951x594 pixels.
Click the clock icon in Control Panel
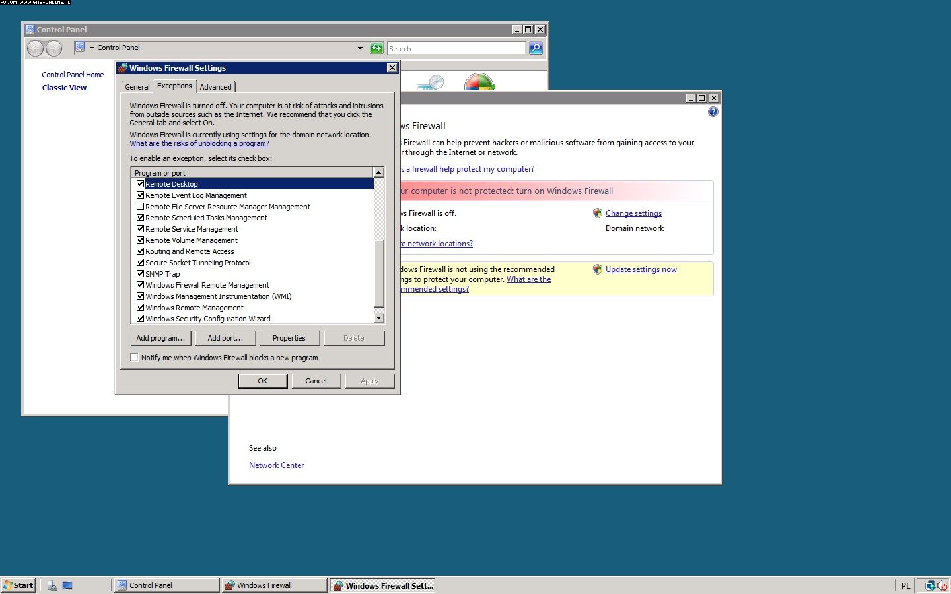coord(431,82)
